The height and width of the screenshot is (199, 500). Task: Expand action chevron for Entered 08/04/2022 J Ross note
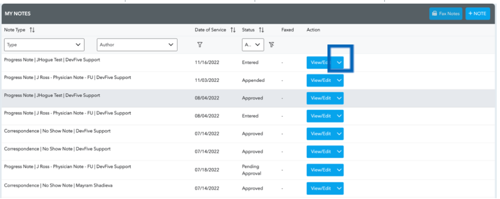339,116
